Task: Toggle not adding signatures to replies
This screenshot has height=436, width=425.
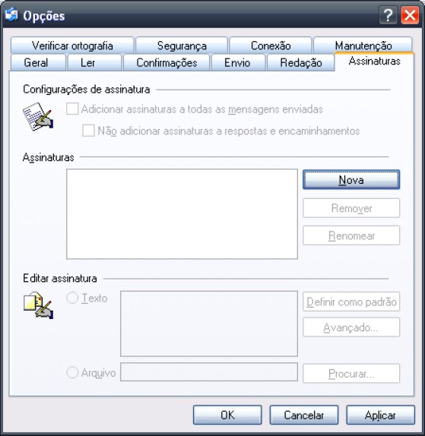Action: click(x=88, y=131)
